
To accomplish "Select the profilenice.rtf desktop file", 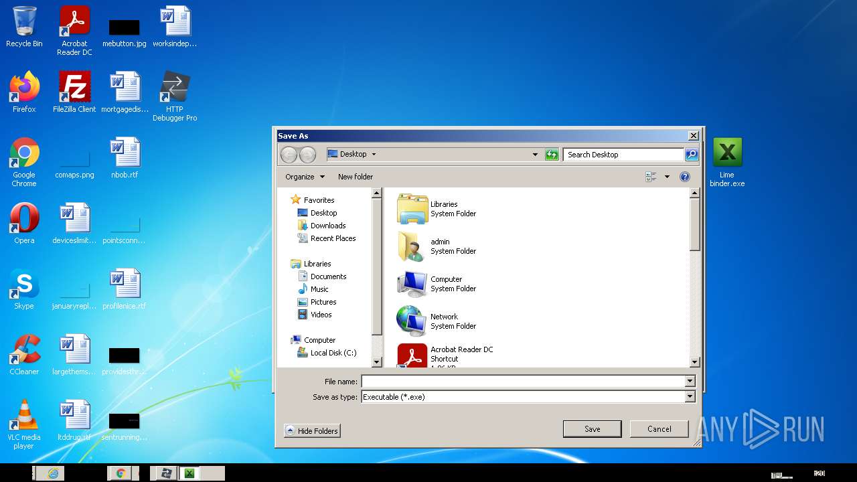I will [x=125, y=289].
